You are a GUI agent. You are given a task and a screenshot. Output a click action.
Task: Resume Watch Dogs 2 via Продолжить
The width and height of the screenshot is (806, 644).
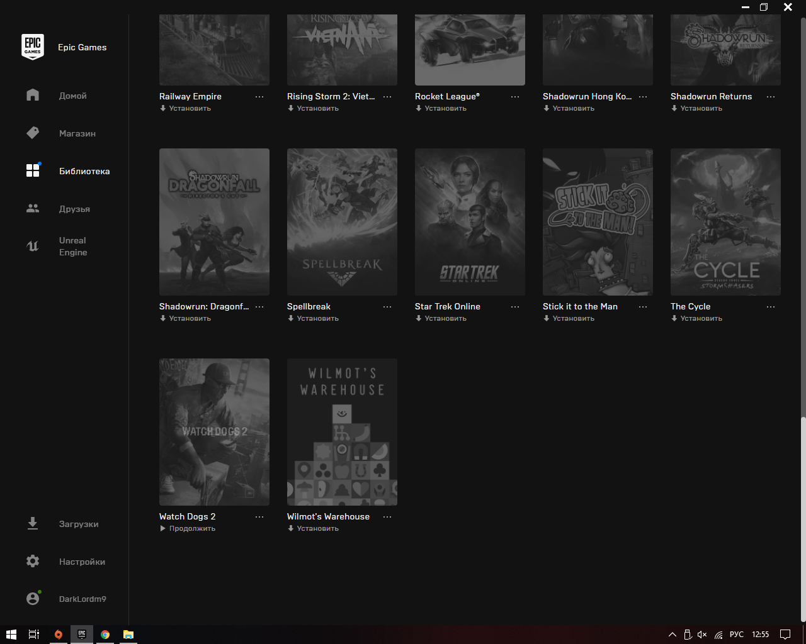[x=188, y=528]
